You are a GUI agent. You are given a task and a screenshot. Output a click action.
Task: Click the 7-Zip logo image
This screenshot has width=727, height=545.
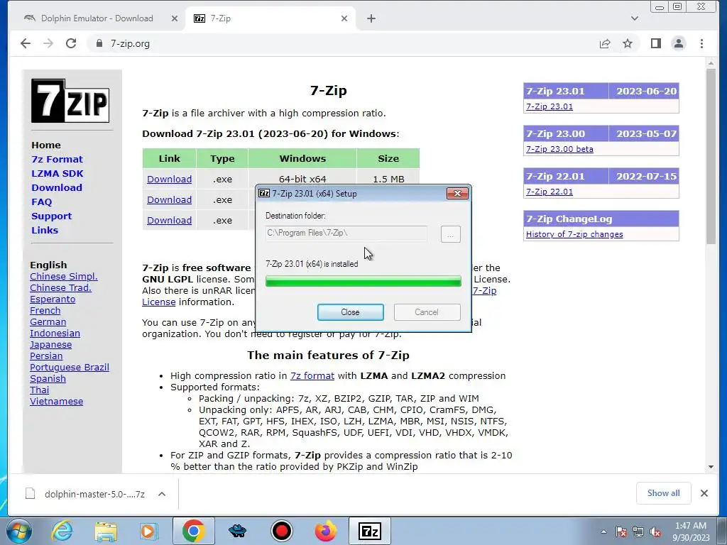(x=70, y=101)
